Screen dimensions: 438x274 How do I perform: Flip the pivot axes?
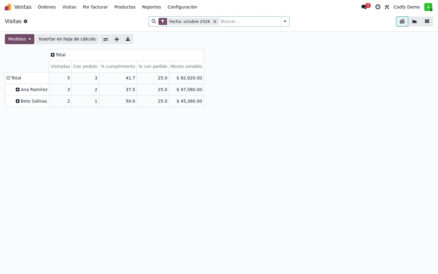pos(106,39)
